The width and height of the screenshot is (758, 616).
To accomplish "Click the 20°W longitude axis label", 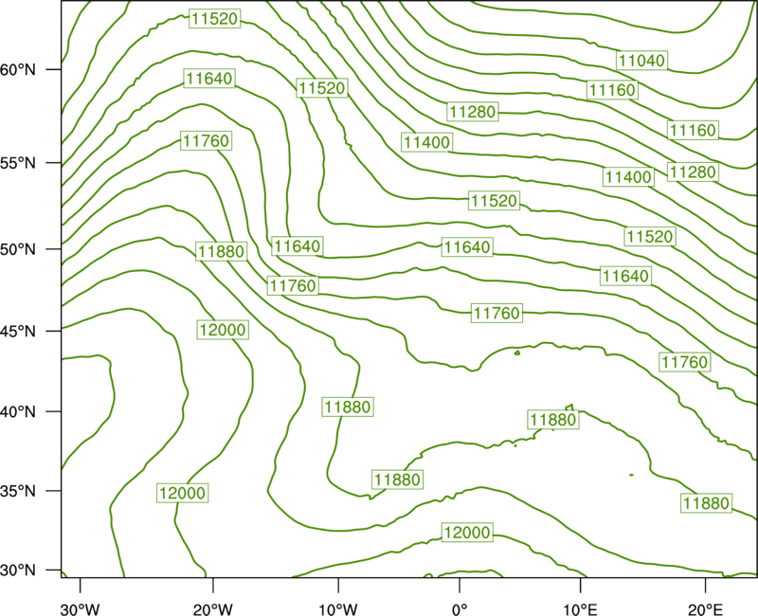I will pos(213,609).
